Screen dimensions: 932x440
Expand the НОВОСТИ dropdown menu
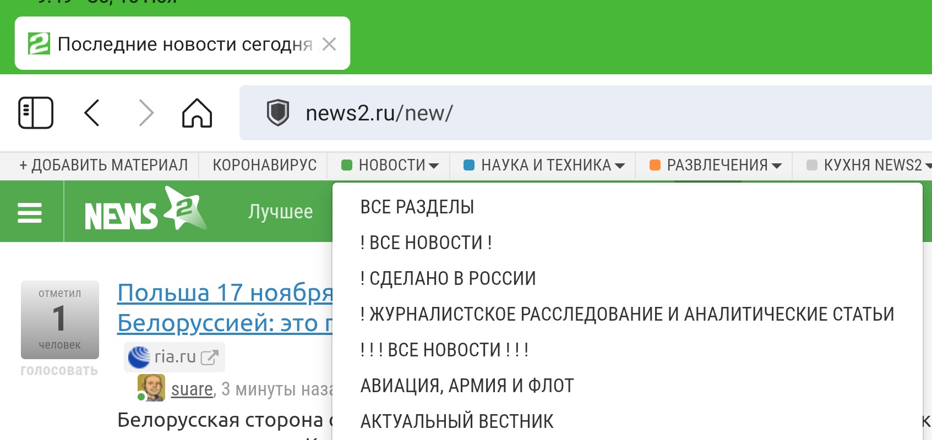pyautogui.click(x=390, y=165)
